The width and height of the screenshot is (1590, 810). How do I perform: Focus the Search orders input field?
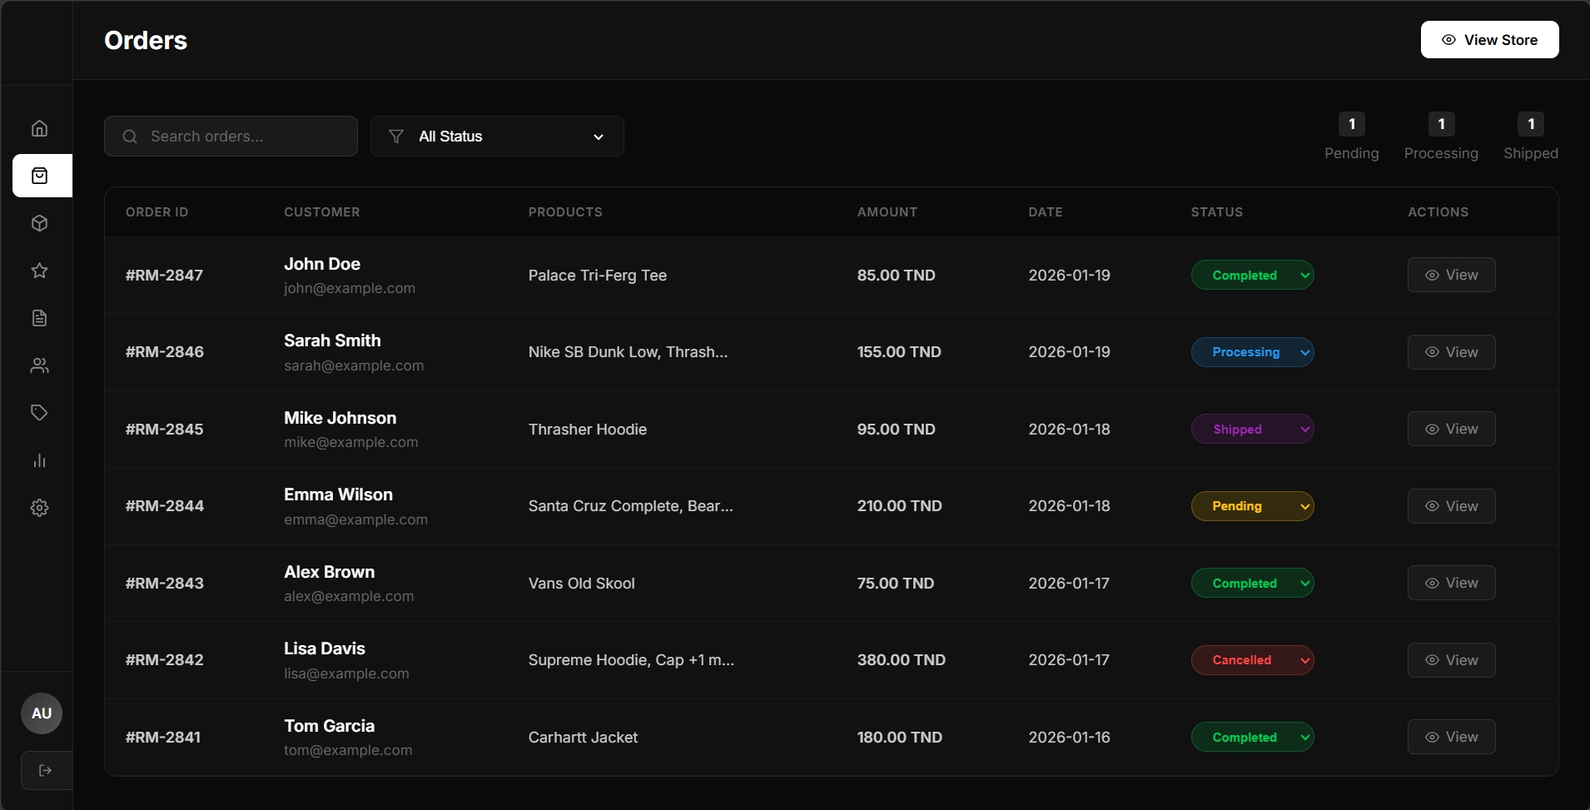coord(231,137)
